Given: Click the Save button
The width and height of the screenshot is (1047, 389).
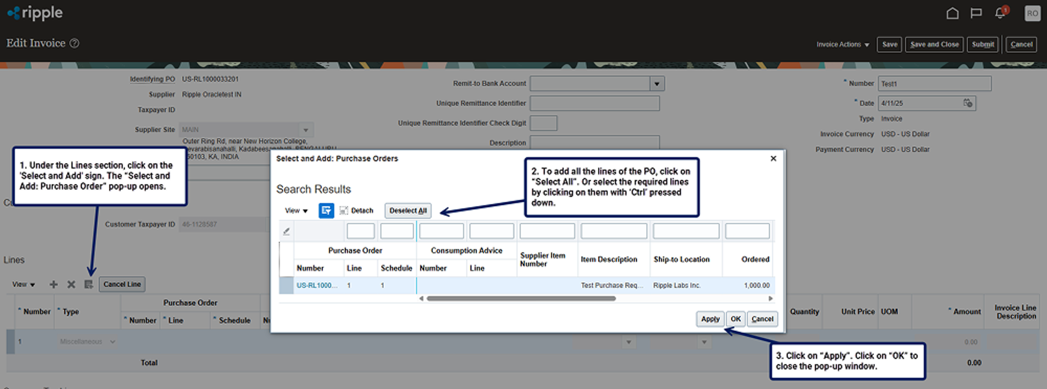Looking at the screenshot, I should 890,44.
